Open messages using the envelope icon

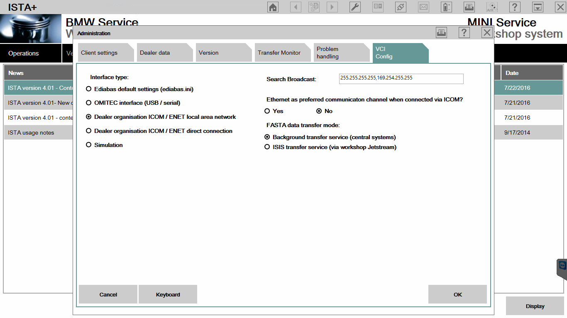point(423,7)
